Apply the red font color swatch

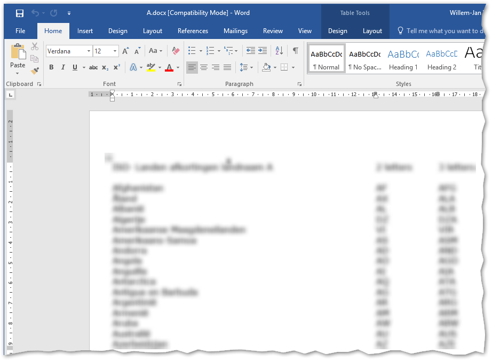point(169,67)
